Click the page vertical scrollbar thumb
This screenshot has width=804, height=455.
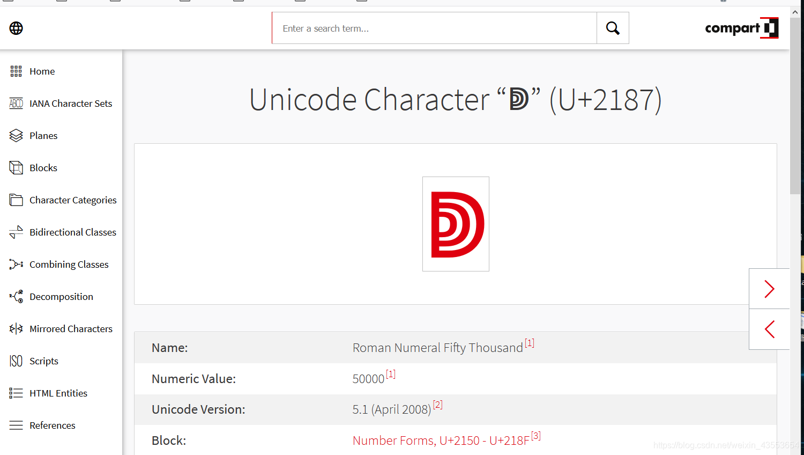tap(795, 107)
